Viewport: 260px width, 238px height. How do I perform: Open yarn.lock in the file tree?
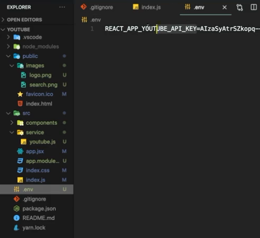(34, 228)
